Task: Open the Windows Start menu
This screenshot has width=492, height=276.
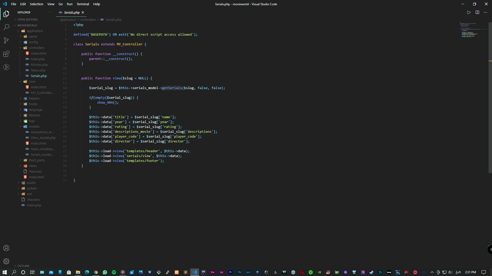Action: (5, 272)
